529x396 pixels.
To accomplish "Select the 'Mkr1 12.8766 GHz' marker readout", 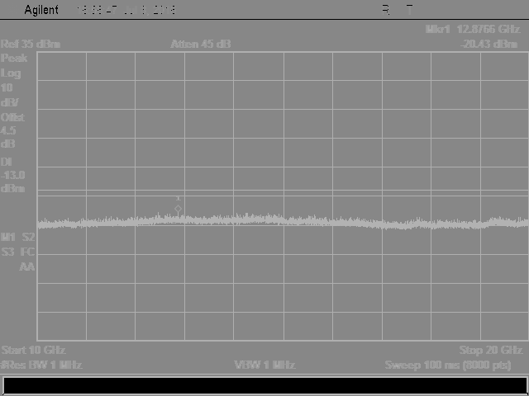I will 473,30.
